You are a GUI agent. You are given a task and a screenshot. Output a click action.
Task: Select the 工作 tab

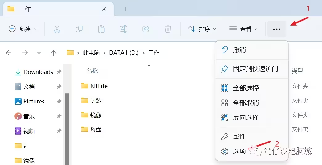(58, 9)
